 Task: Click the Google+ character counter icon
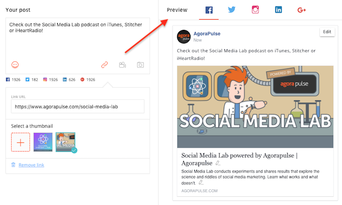(82, 79)
